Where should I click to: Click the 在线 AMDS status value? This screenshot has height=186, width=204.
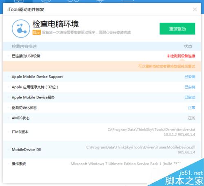[x=192, y=118]
